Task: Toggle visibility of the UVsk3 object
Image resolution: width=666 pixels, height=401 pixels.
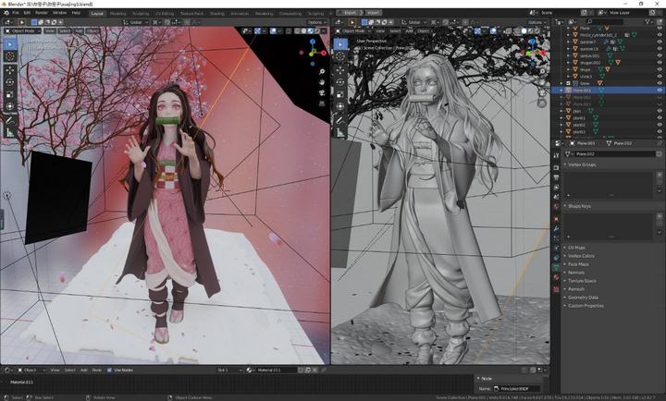Action: 660,77
